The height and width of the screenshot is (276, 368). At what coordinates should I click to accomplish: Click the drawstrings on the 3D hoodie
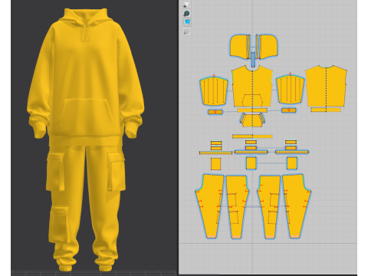click(x=85, y=32)
